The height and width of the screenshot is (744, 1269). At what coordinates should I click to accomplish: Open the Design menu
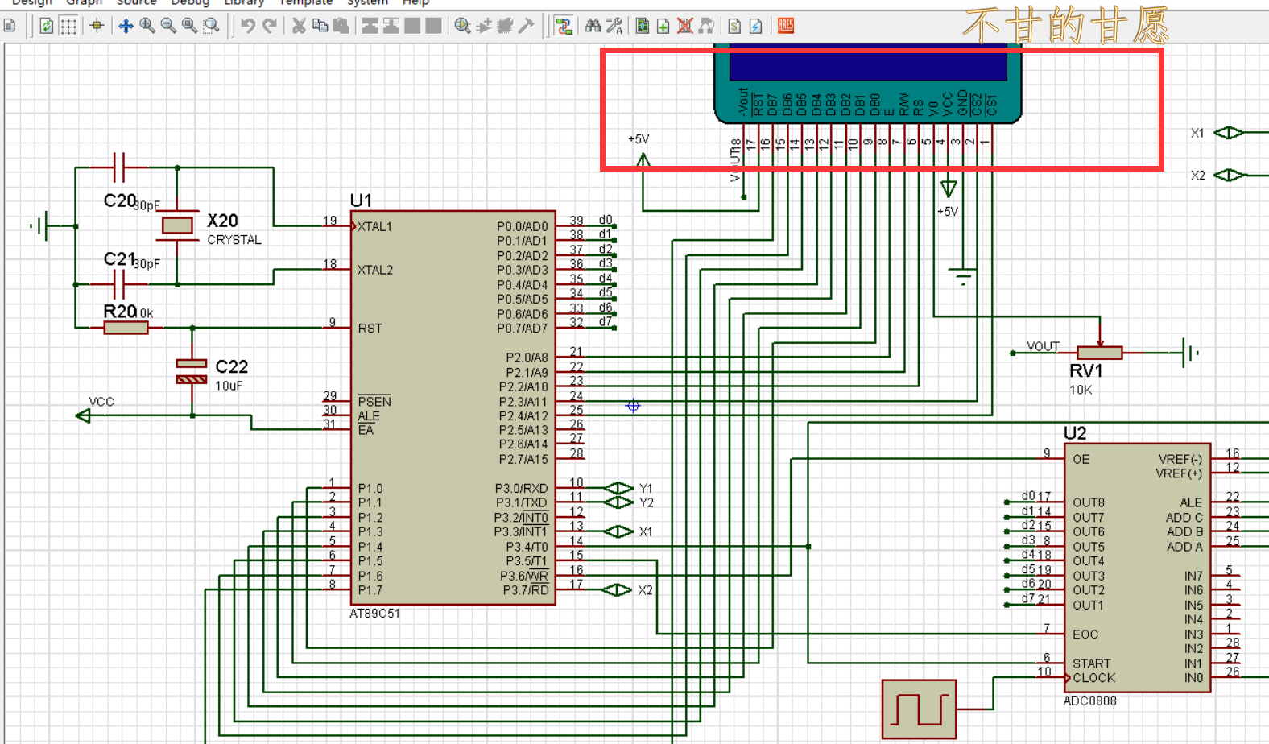tap(31, 2)
